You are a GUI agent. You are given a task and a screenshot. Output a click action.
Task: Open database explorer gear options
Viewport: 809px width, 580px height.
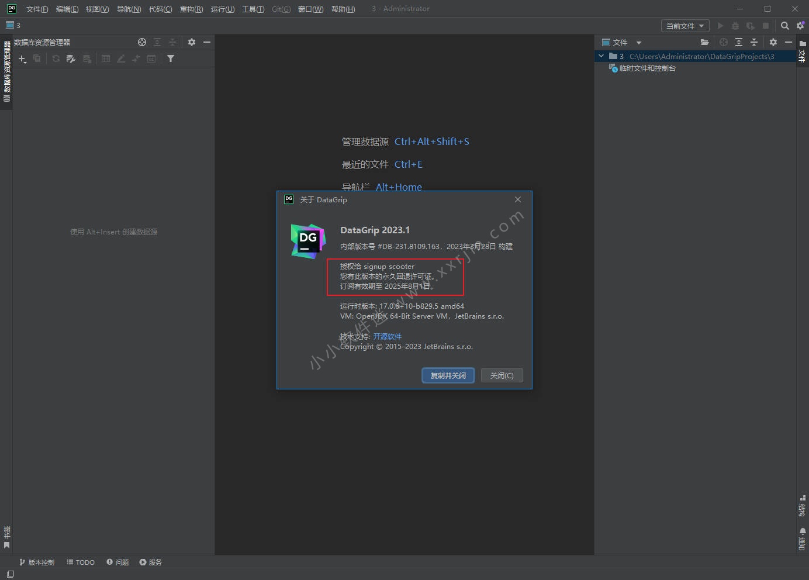point(192,42)
